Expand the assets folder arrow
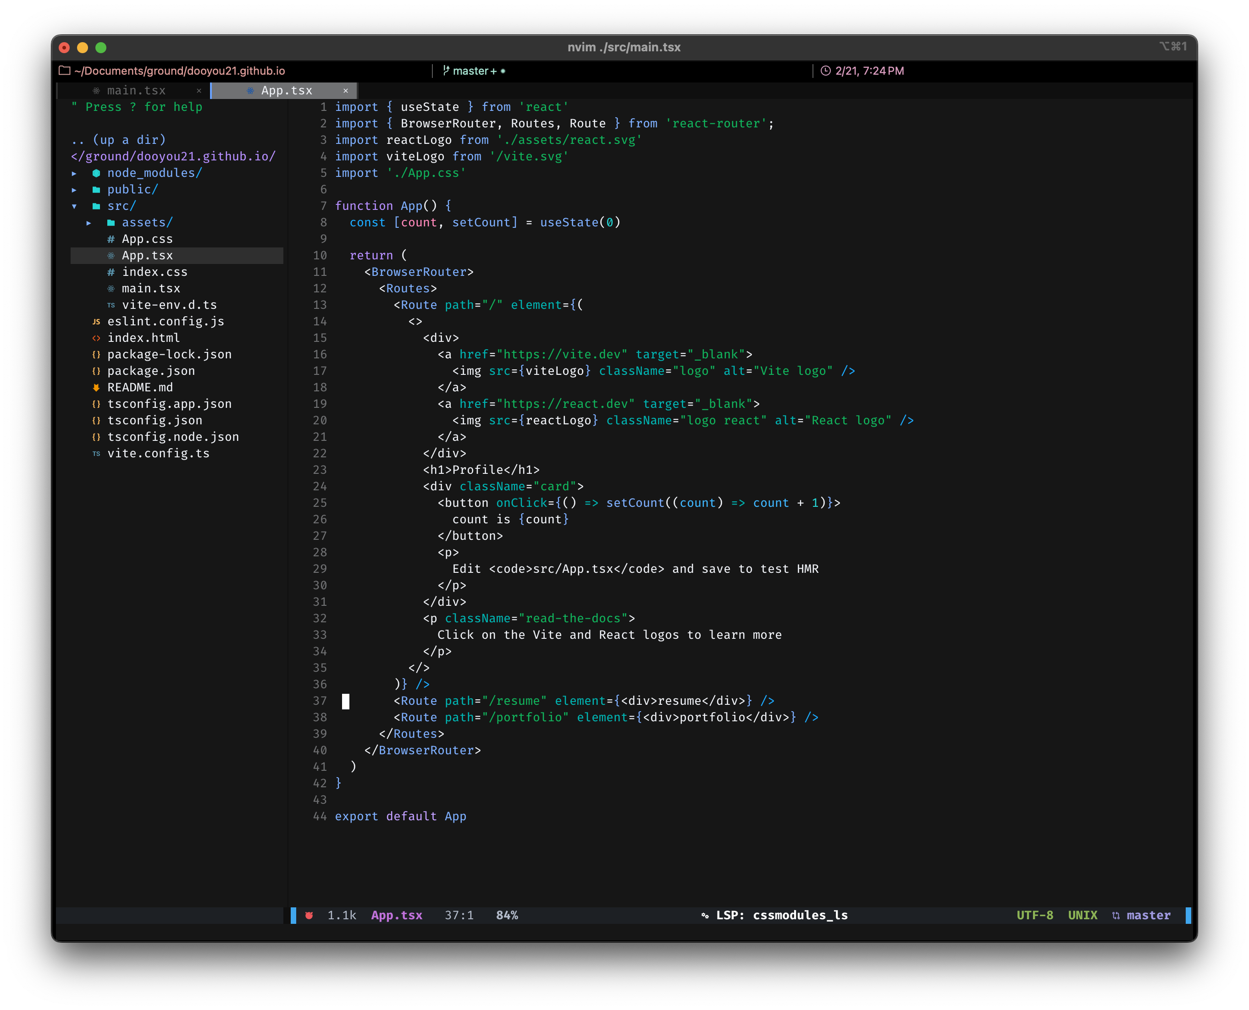 point(88,223)
